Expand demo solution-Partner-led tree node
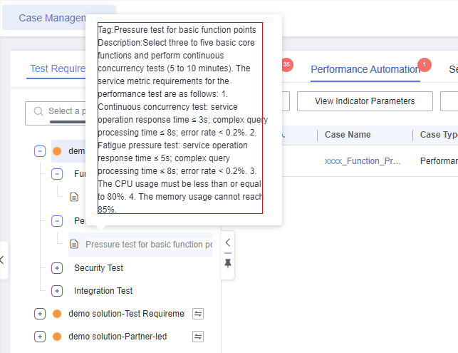 (x=40, y=337)
